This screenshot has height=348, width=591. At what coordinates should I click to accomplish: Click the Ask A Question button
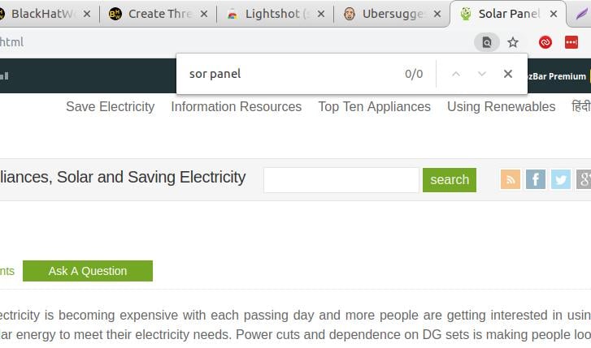point(88,271)
